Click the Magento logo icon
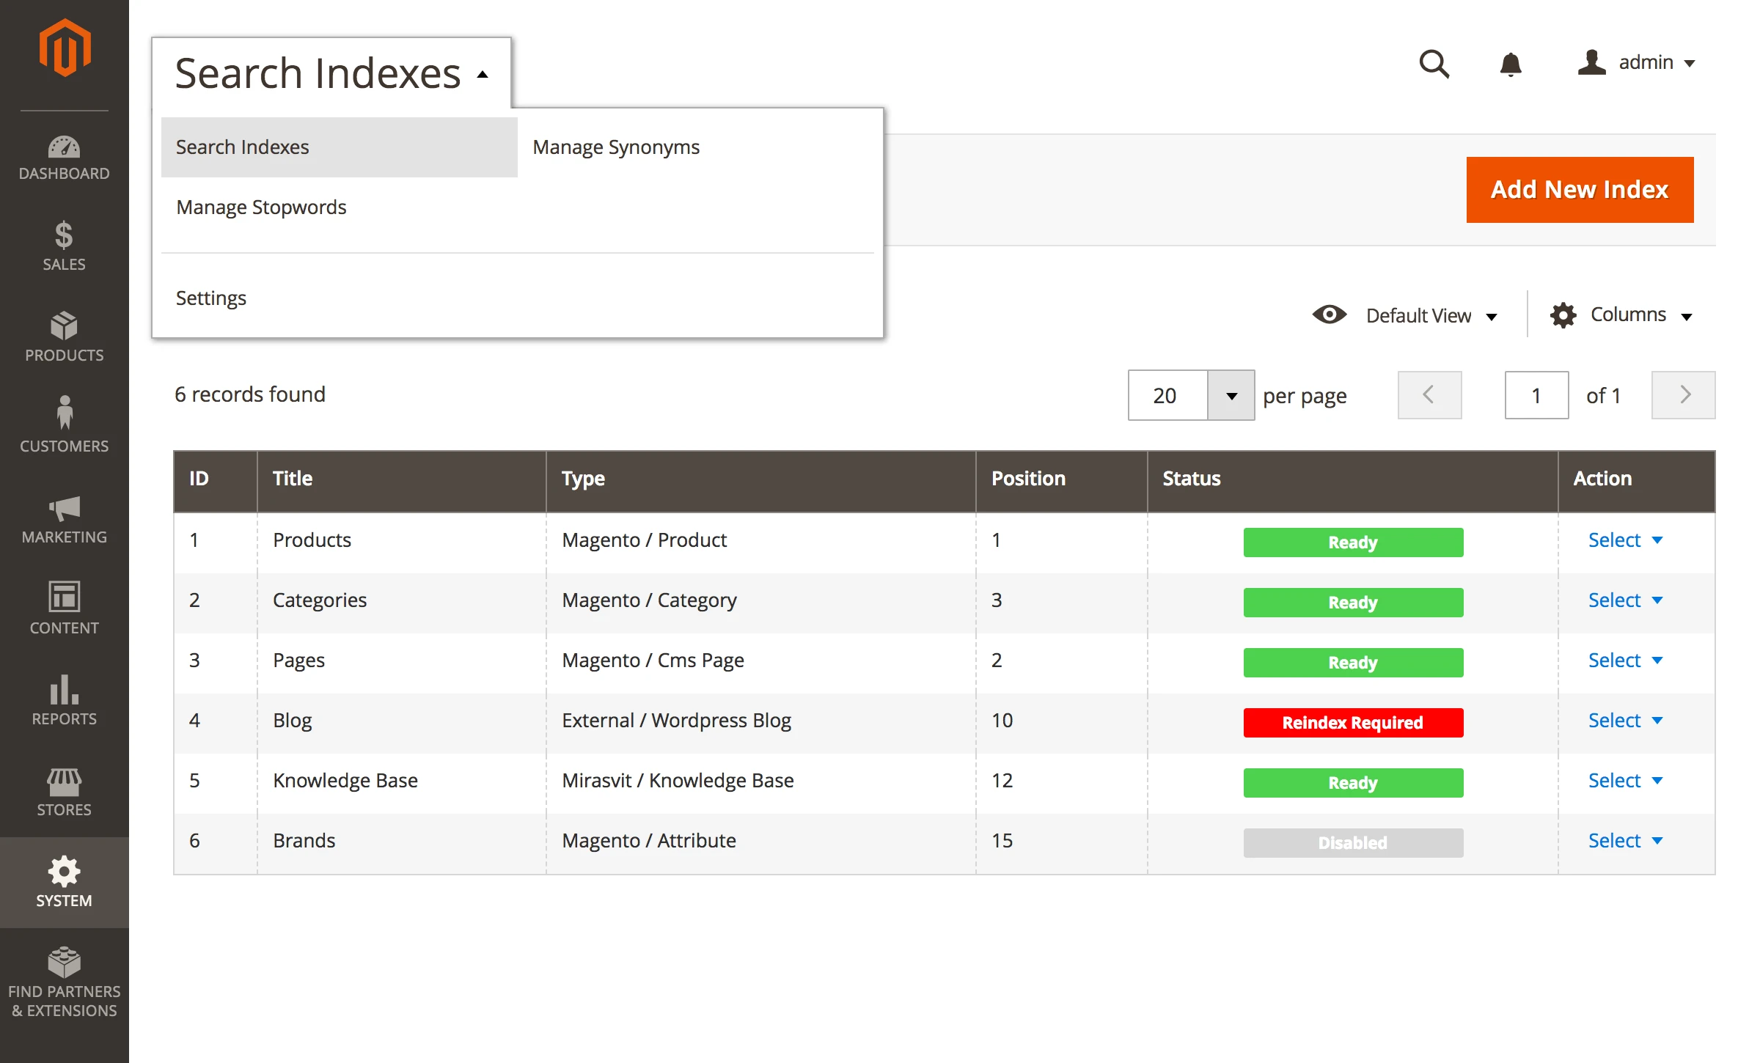 65,48
